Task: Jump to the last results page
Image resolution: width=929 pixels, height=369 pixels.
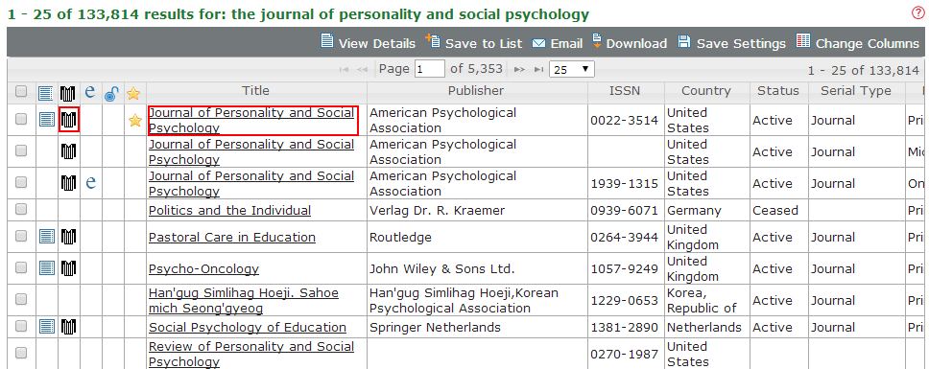Action: point(538,70)
